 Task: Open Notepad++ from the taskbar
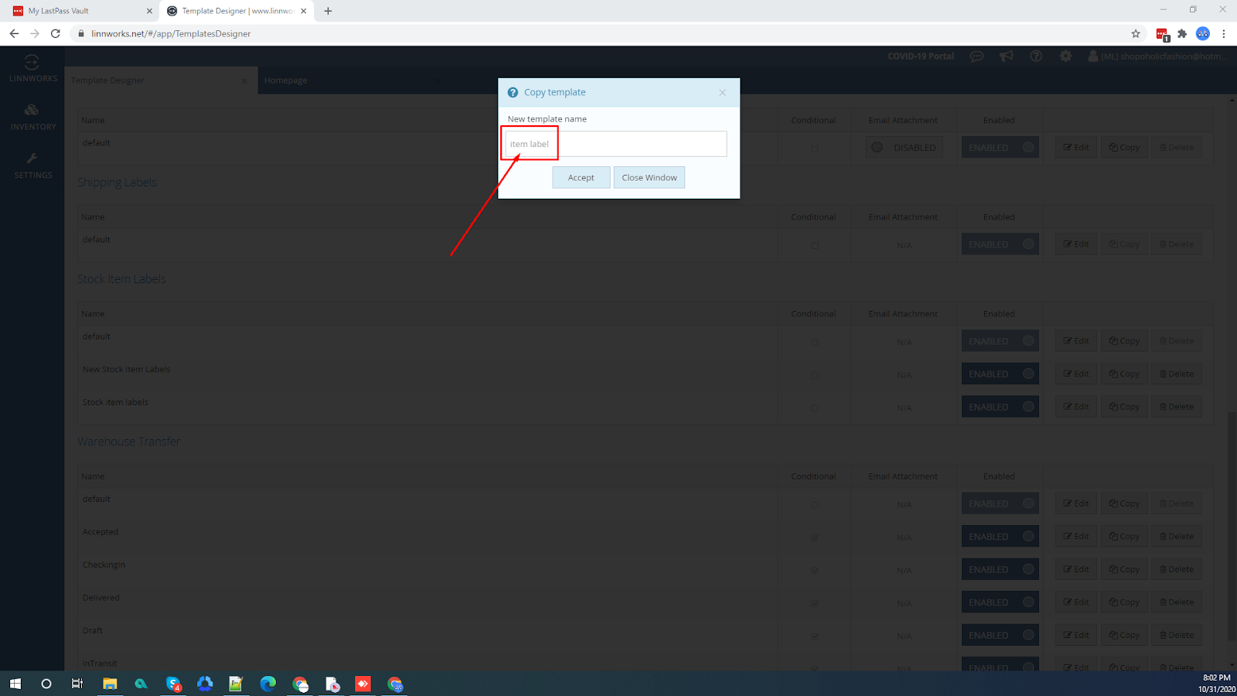coord(236,684)
